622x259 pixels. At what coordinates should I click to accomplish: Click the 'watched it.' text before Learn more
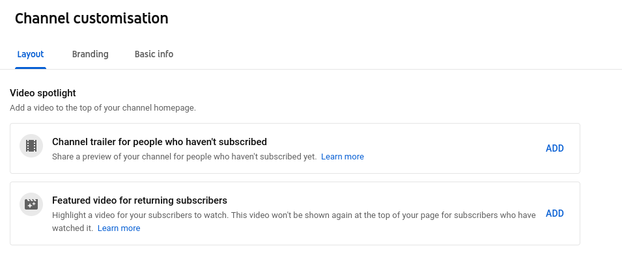point(72,228)
